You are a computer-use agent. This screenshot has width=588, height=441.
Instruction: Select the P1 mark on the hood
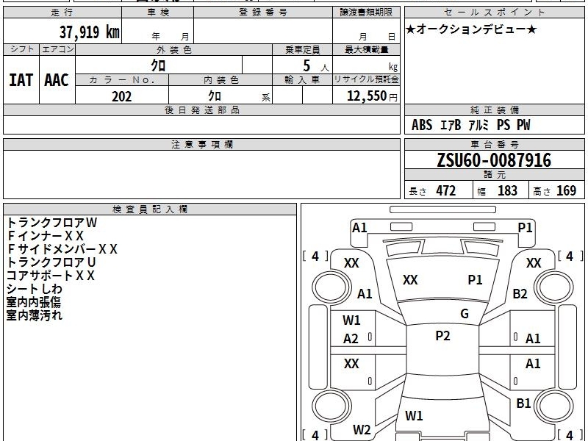click(x=475, y=280)
